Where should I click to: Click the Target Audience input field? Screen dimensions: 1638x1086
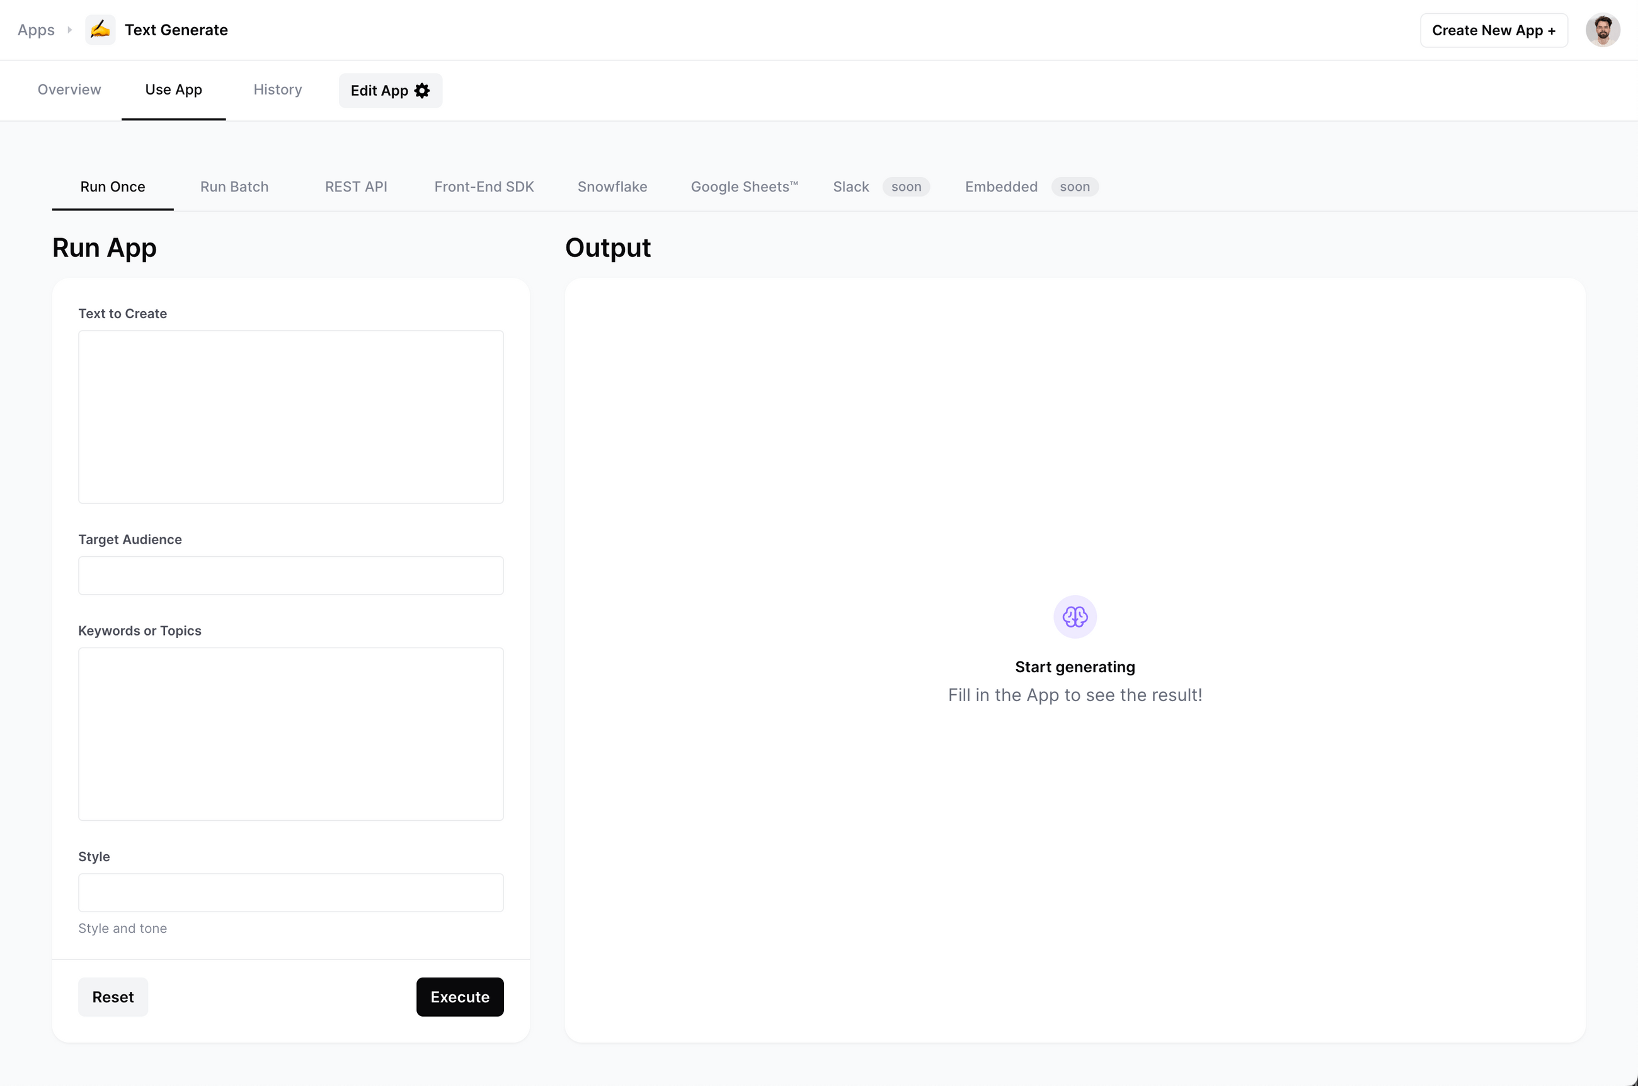pyautogui.click(x=291, y=575)
